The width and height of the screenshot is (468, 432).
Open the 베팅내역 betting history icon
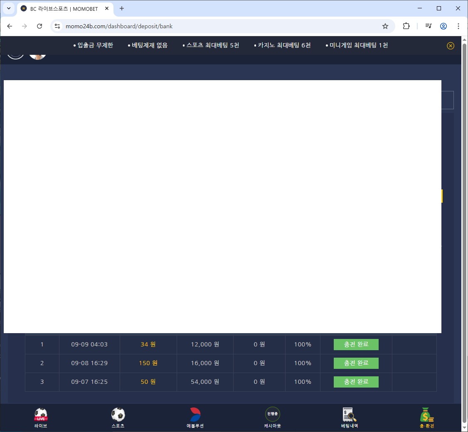tap(350, 415)
